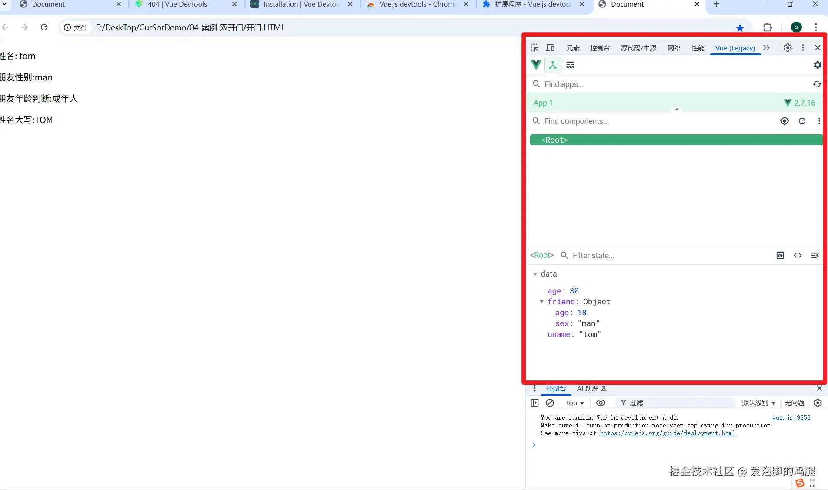Go back to the previous page

click(x=5, y=27)
